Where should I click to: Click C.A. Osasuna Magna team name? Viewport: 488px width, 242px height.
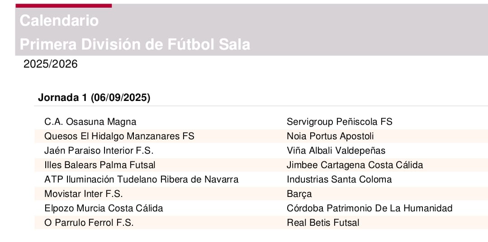(x=90, y=122)
